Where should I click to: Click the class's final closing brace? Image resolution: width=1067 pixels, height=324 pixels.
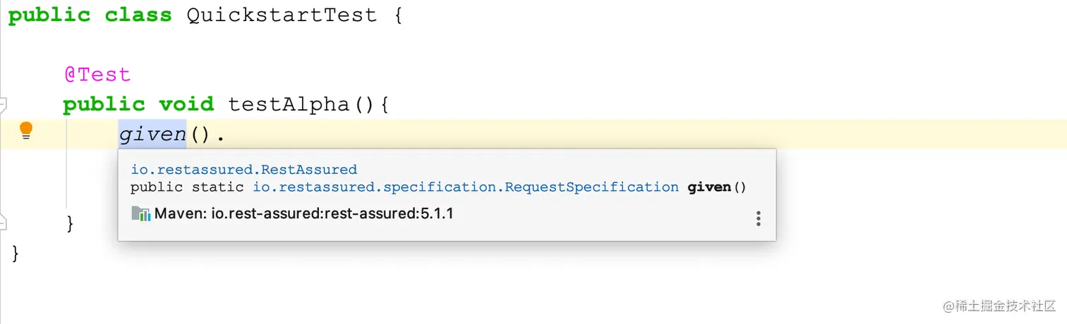(x=16, y=254)
